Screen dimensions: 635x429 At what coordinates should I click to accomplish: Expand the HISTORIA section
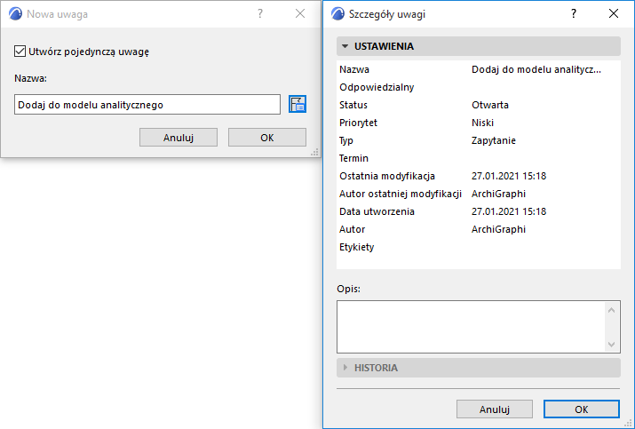click(345, 368)
